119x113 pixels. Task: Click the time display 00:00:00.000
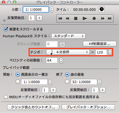pyautogui.click(x=84, y=10)
